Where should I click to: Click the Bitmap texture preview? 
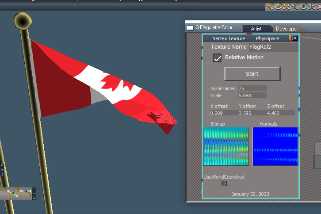pyautogui.click(x=226, y=146)
